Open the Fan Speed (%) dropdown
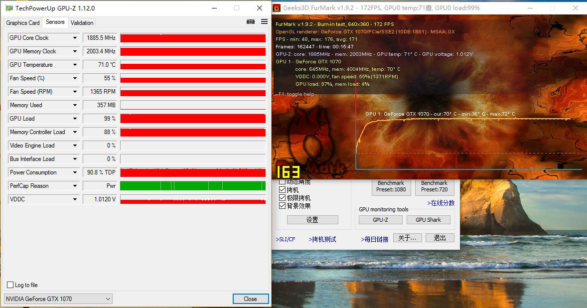 (x=75, y=78)
